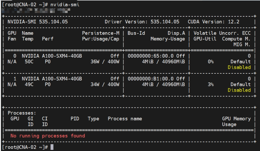Click the red No running processes found
260x151 pixels.
tap(48, 136)
